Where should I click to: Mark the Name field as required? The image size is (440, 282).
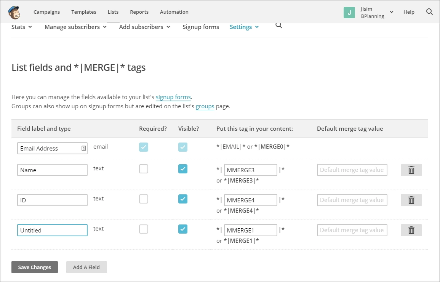[x=144, y=169]
